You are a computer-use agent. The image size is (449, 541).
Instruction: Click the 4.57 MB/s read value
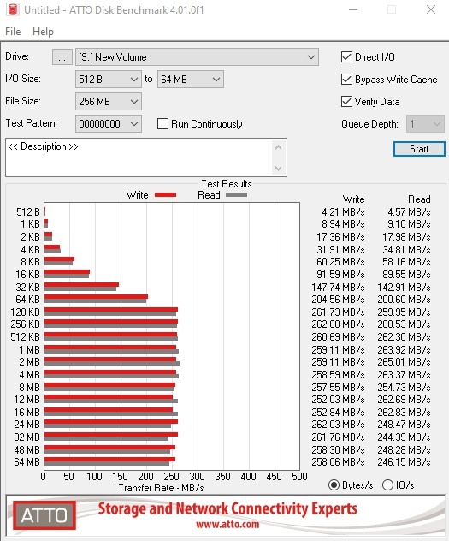pyautogui.click(x=409, y=211)
